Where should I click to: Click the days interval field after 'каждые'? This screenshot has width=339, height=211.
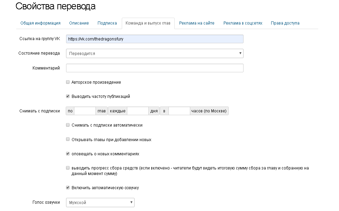138,111
